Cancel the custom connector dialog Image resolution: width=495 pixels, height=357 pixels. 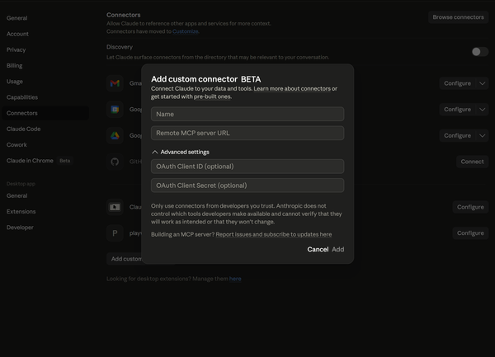318,249
